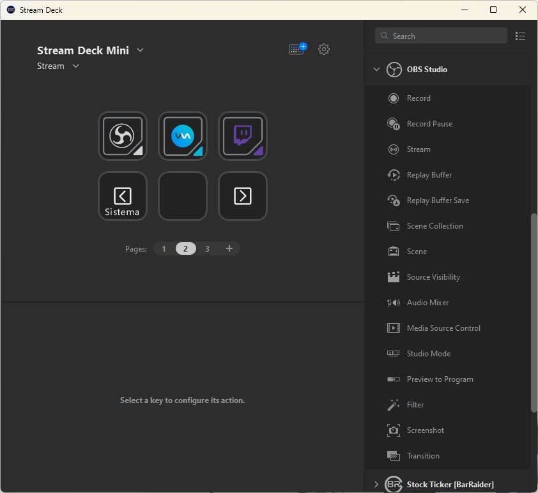Image resolution: width=538 pixels, height=493 pixels.
Task: Click the "OBS Studio" heading text
Action: pyautogui.click(x=427, y=70)
